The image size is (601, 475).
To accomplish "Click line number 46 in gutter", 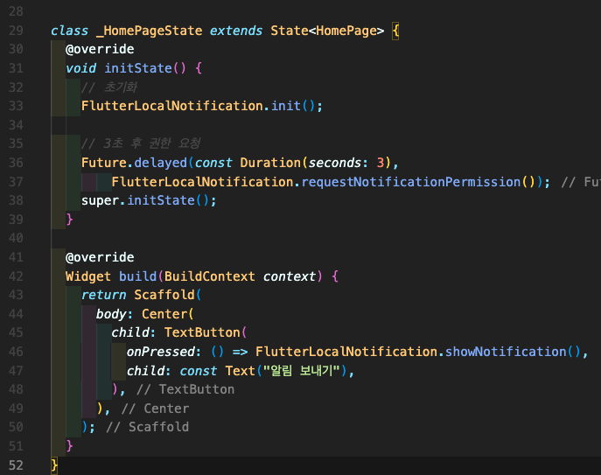I will (x=16, y=352).
